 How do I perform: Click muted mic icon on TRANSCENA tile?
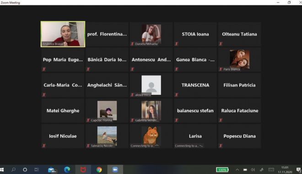177,95
